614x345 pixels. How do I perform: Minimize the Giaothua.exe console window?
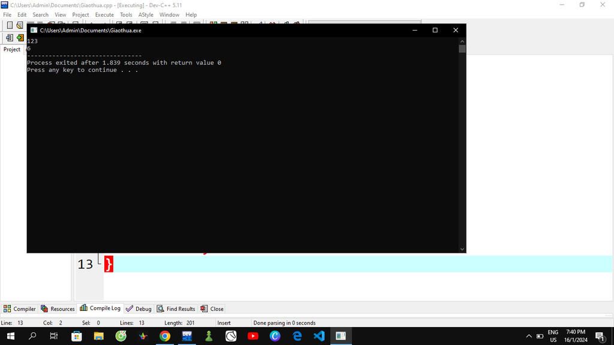point(415,30)
